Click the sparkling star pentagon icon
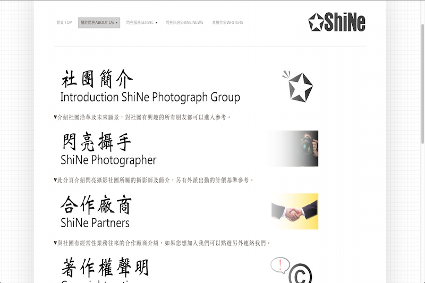The height and width of the screenshot is (283, 425). coord(298,87)
